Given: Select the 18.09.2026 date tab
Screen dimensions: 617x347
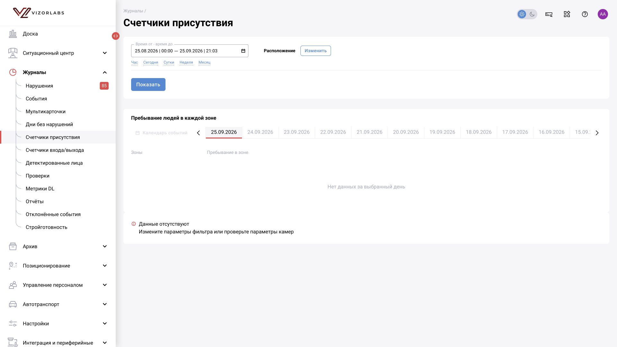Looking at the screenshot, I should pyautogui.click(x=479, y=132).
